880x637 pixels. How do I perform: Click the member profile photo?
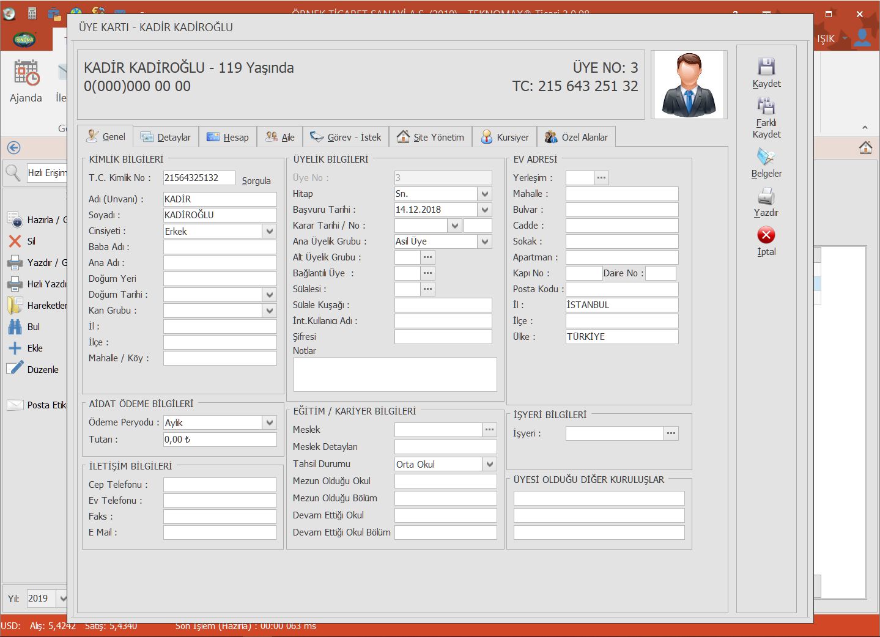tap(689, 85)
